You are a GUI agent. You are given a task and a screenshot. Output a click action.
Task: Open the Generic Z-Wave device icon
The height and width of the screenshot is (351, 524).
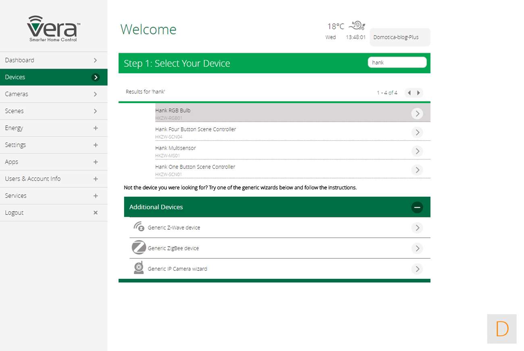(139, 227)
